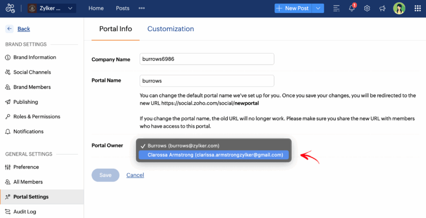Click the Zoho Social logo icon
Viewport: 426px width, 218px height.
[x=10, y=8]
